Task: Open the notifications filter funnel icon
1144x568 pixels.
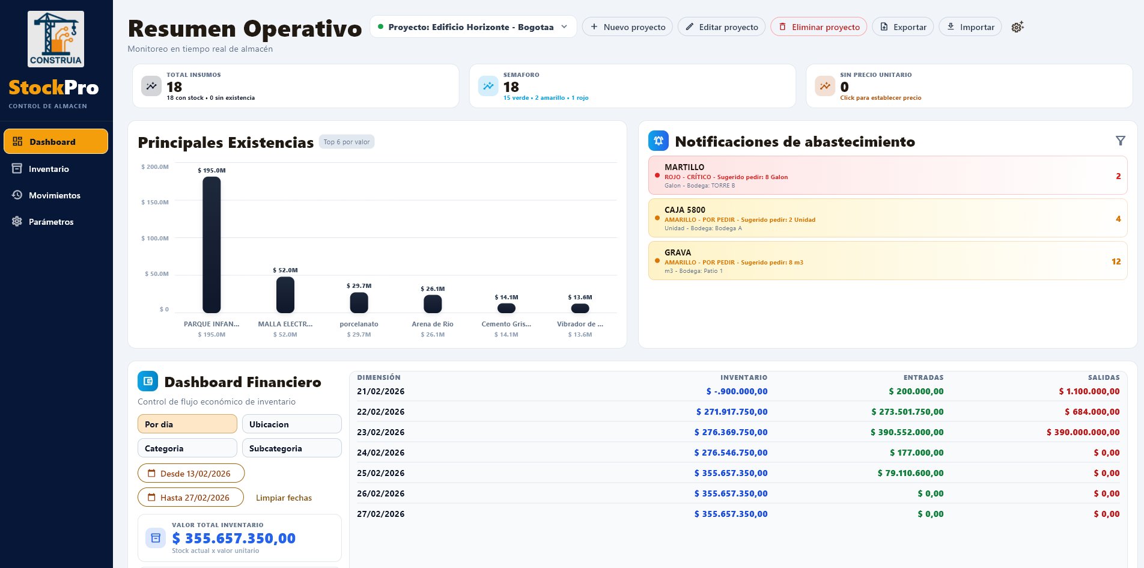Action: 1121,140
